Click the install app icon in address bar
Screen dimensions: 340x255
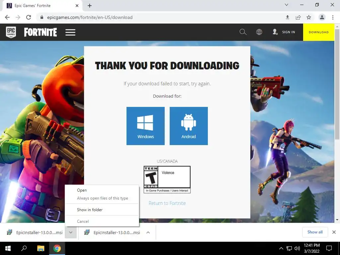288,17
